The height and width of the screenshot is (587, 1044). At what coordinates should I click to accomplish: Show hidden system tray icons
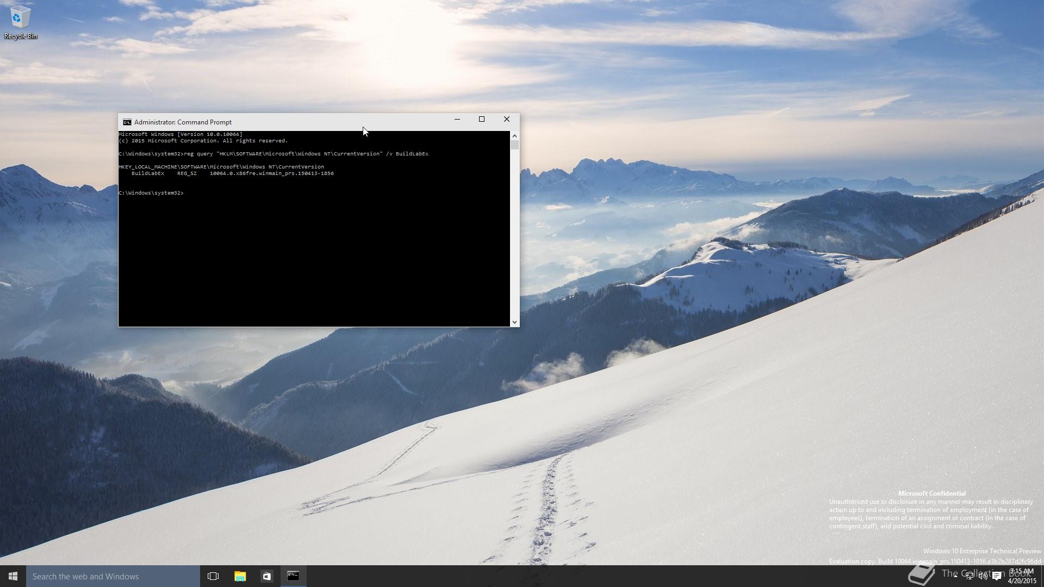955,576
